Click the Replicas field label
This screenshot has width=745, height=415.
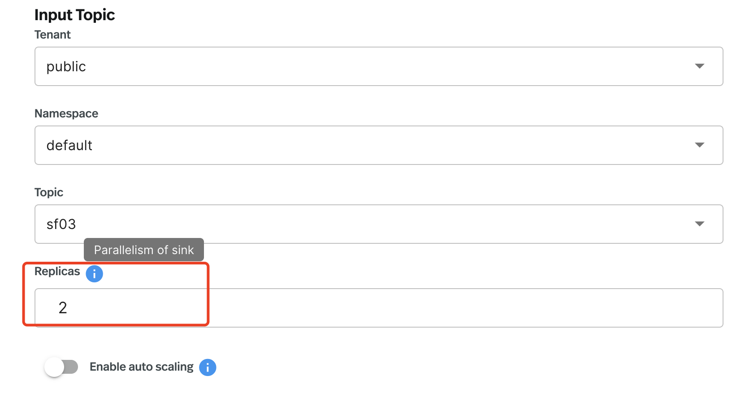[x=57, y=271]
